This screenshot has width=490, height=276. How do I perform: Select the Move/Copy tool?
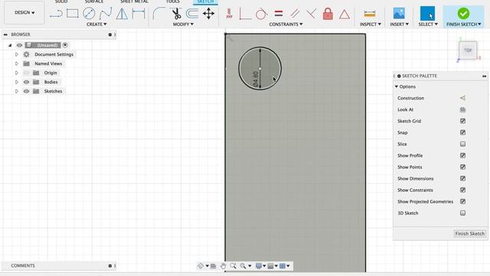(x=208, y=14)
